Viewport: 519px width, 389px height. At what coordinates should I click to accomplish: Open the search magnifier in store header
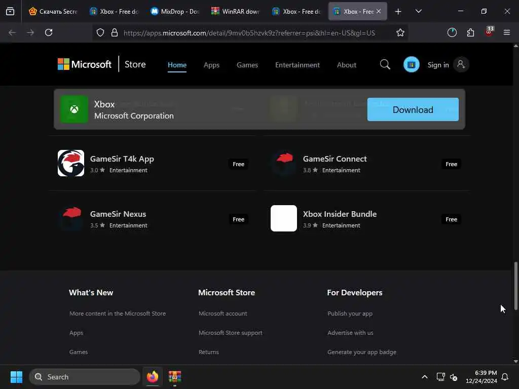click(x=385, y=64)
